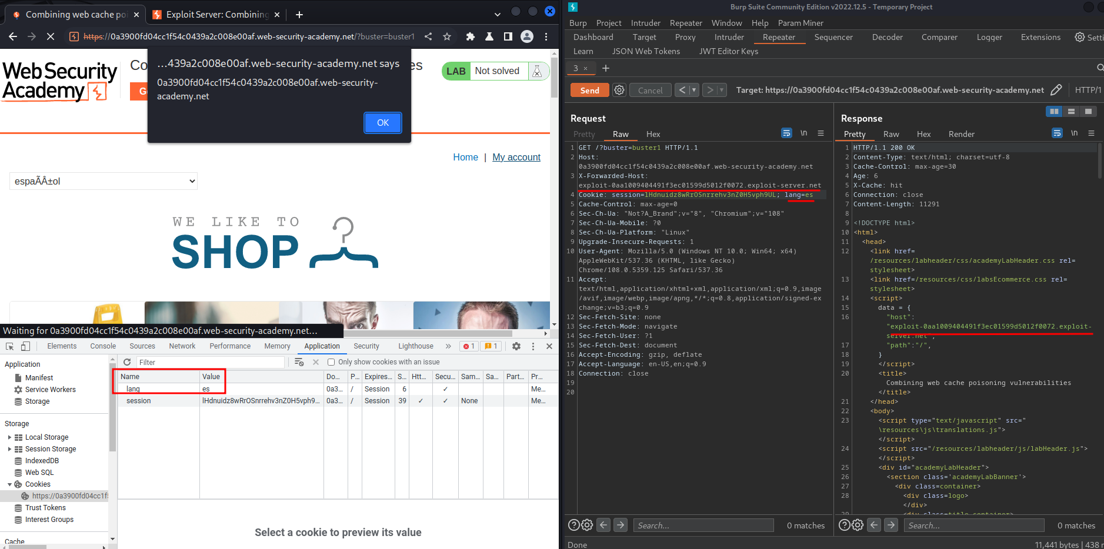Clear all cookies icon in DevTools
This screenshot has height=549, width=1104.
pos(299,362)
